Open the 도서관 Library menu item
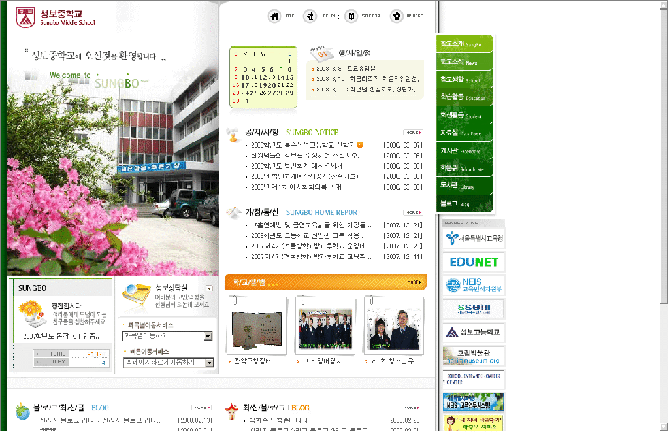 point(464,186)
